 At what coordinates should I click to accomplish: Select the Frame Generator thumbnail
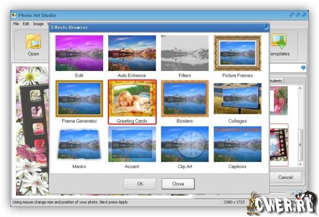point(79,99)
